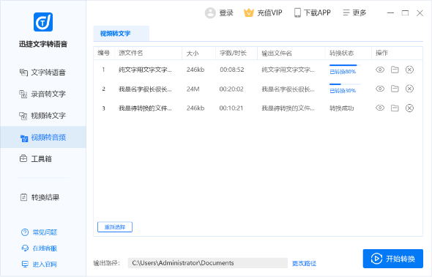Remove row 2 with its delete icon
The width and height of the screenshot is (432, 277).
click(409, 89)
